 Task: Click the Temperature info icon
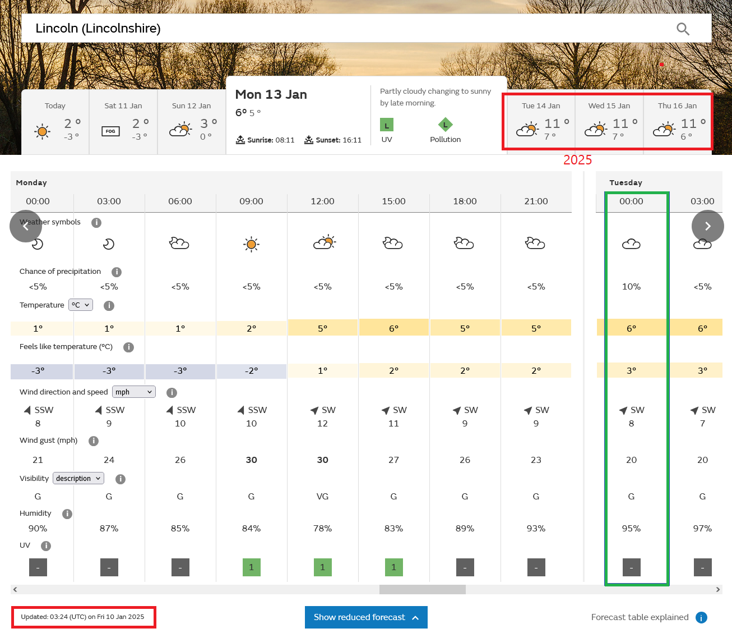(x=109, y=306)
